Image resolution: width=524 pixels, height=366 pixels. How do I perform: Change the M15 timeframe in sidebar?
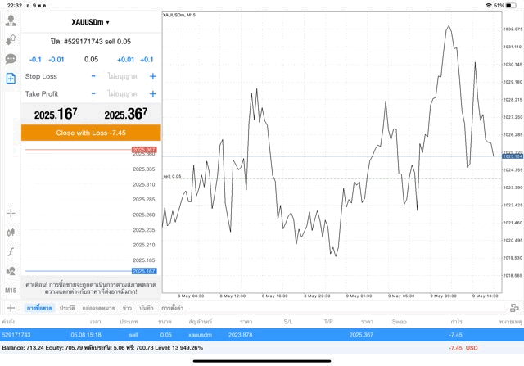coord(11,291)
